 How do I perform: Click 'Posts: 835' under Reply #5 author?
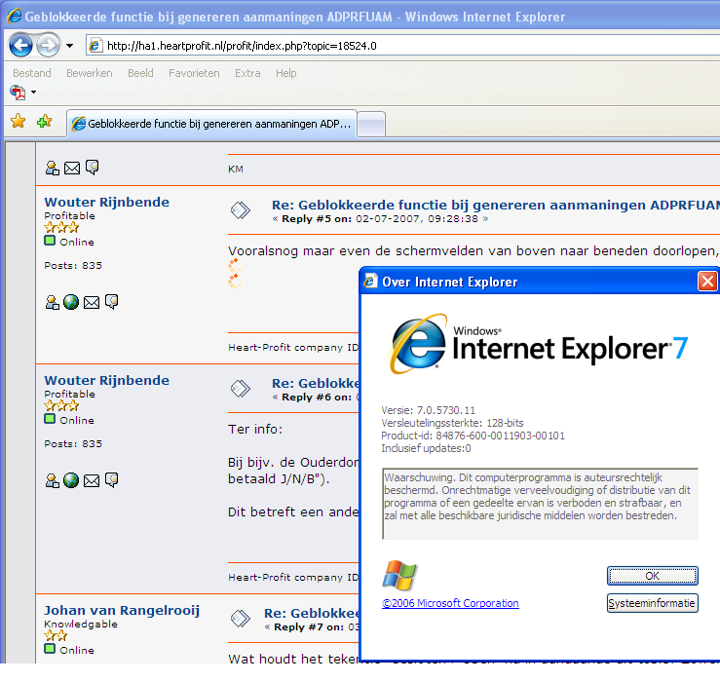click(x=73, y=265)
